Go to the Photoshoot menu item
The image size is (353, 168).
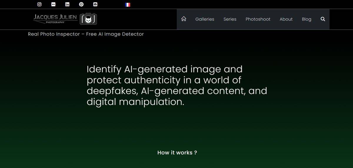[x=258, y=19]
